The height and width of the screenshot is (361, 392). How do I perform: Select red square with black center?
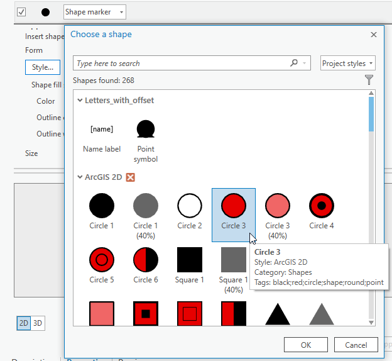[x=146, y=313]
